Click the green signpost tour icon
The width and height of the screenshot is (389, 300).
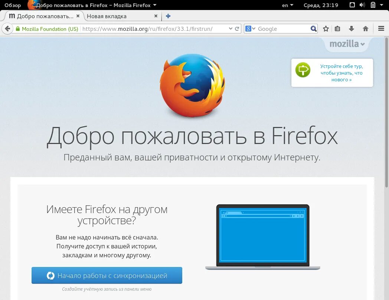303,70
